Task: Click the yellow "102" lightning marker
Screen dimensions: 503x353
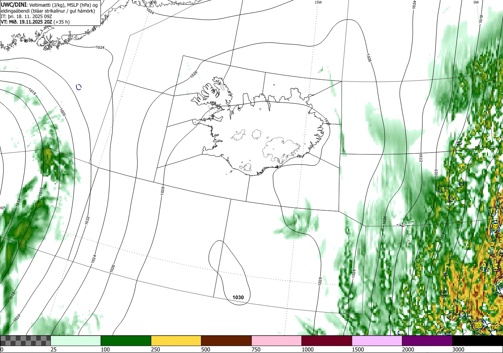Action: pos(478,325)
